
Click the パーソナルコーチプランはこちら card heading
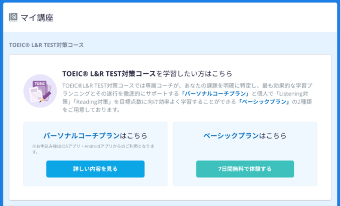pos(95,135)
